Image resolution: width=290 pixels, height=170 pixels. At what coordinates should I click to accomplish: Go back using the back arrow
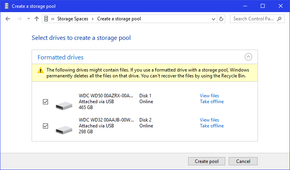[x=8, y=19]
